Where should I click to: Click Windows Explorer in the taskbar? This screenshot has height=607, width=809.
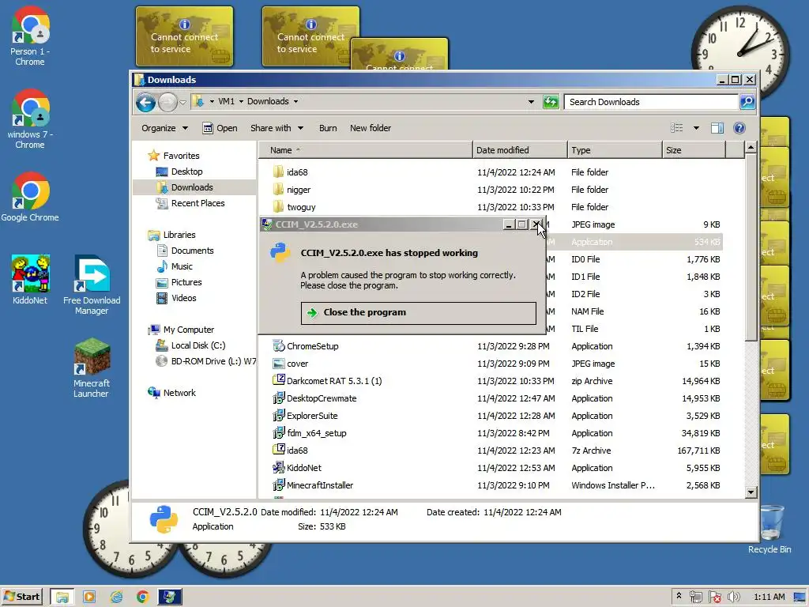(62, 598)
